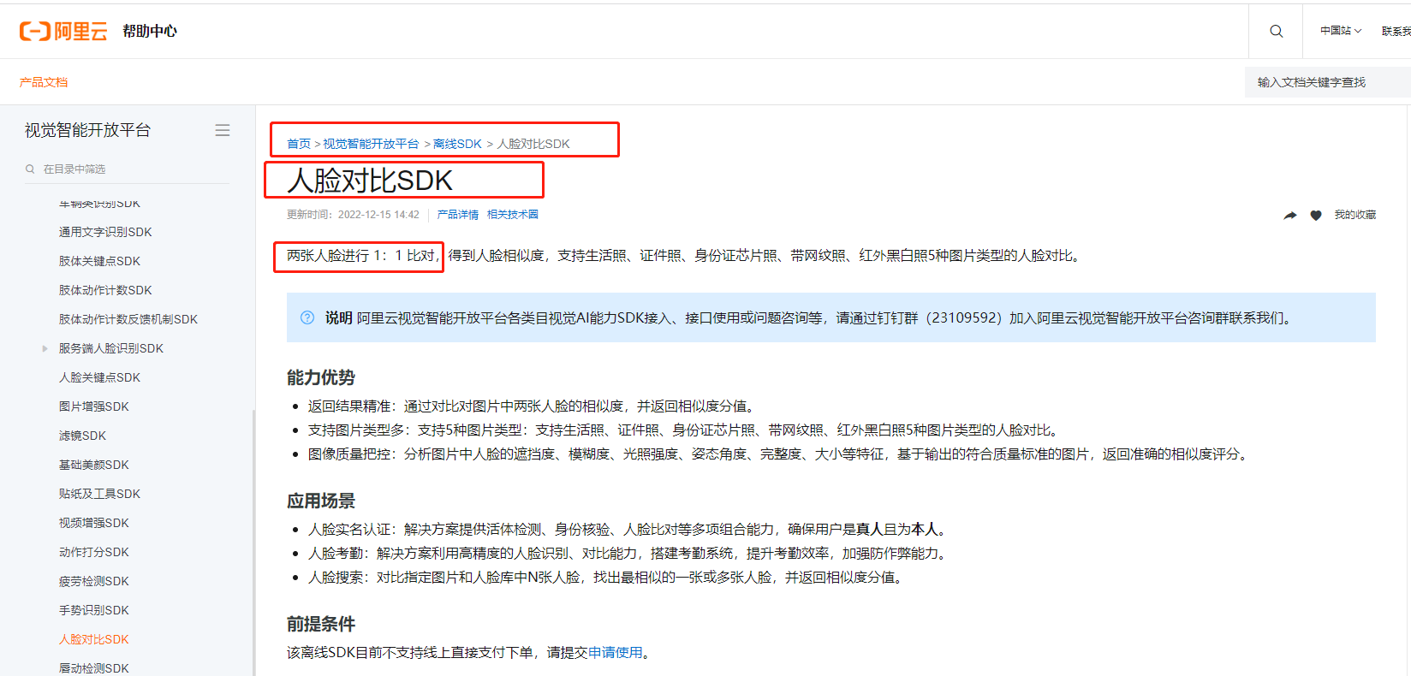Click the 联系我们 header link

(1396, 31)
